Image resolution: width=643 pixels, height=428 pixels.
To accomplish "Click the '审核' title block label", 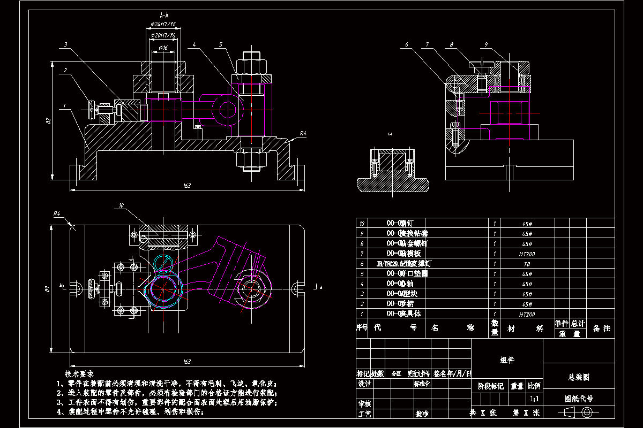I will [364, 404].
